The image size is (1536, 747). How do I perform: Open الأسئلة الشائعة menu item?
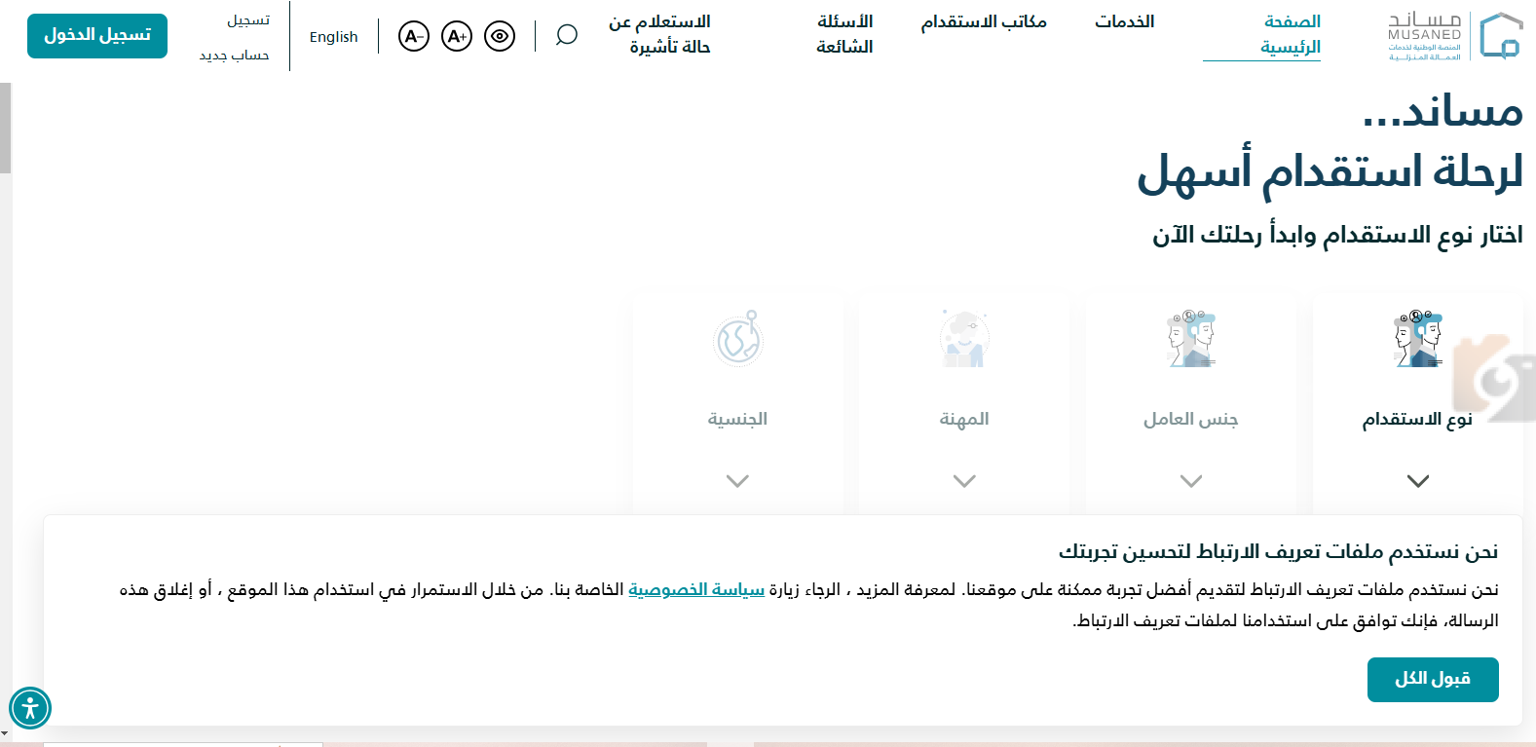click(844, 34)
